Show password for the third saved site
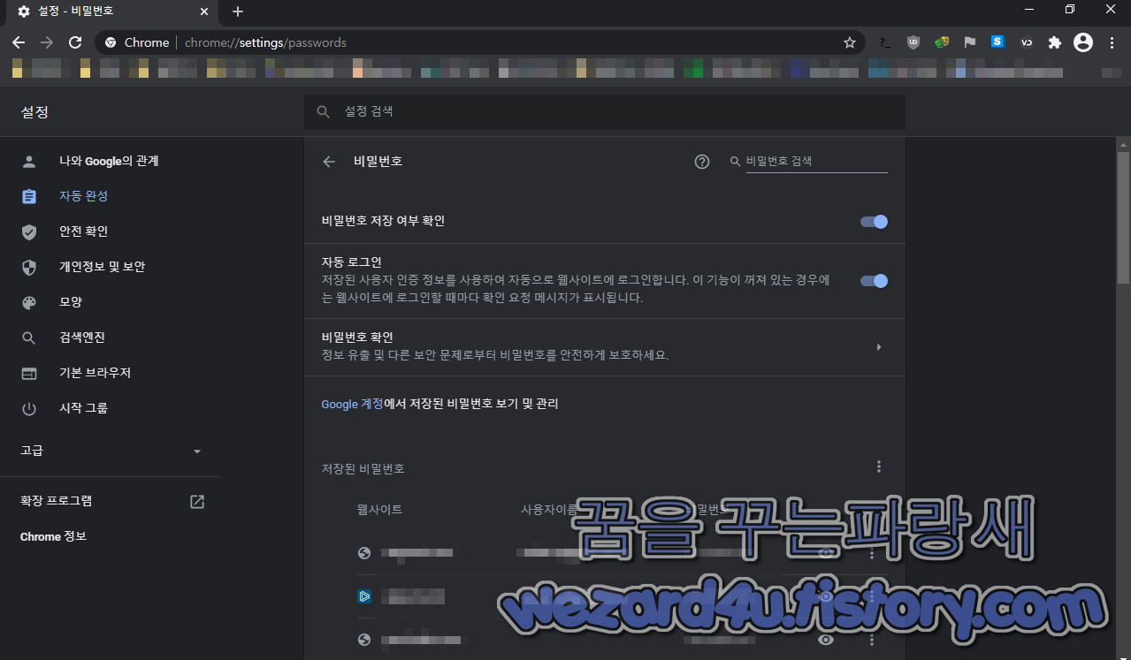 pyautogui.click(x=827, y=640)
